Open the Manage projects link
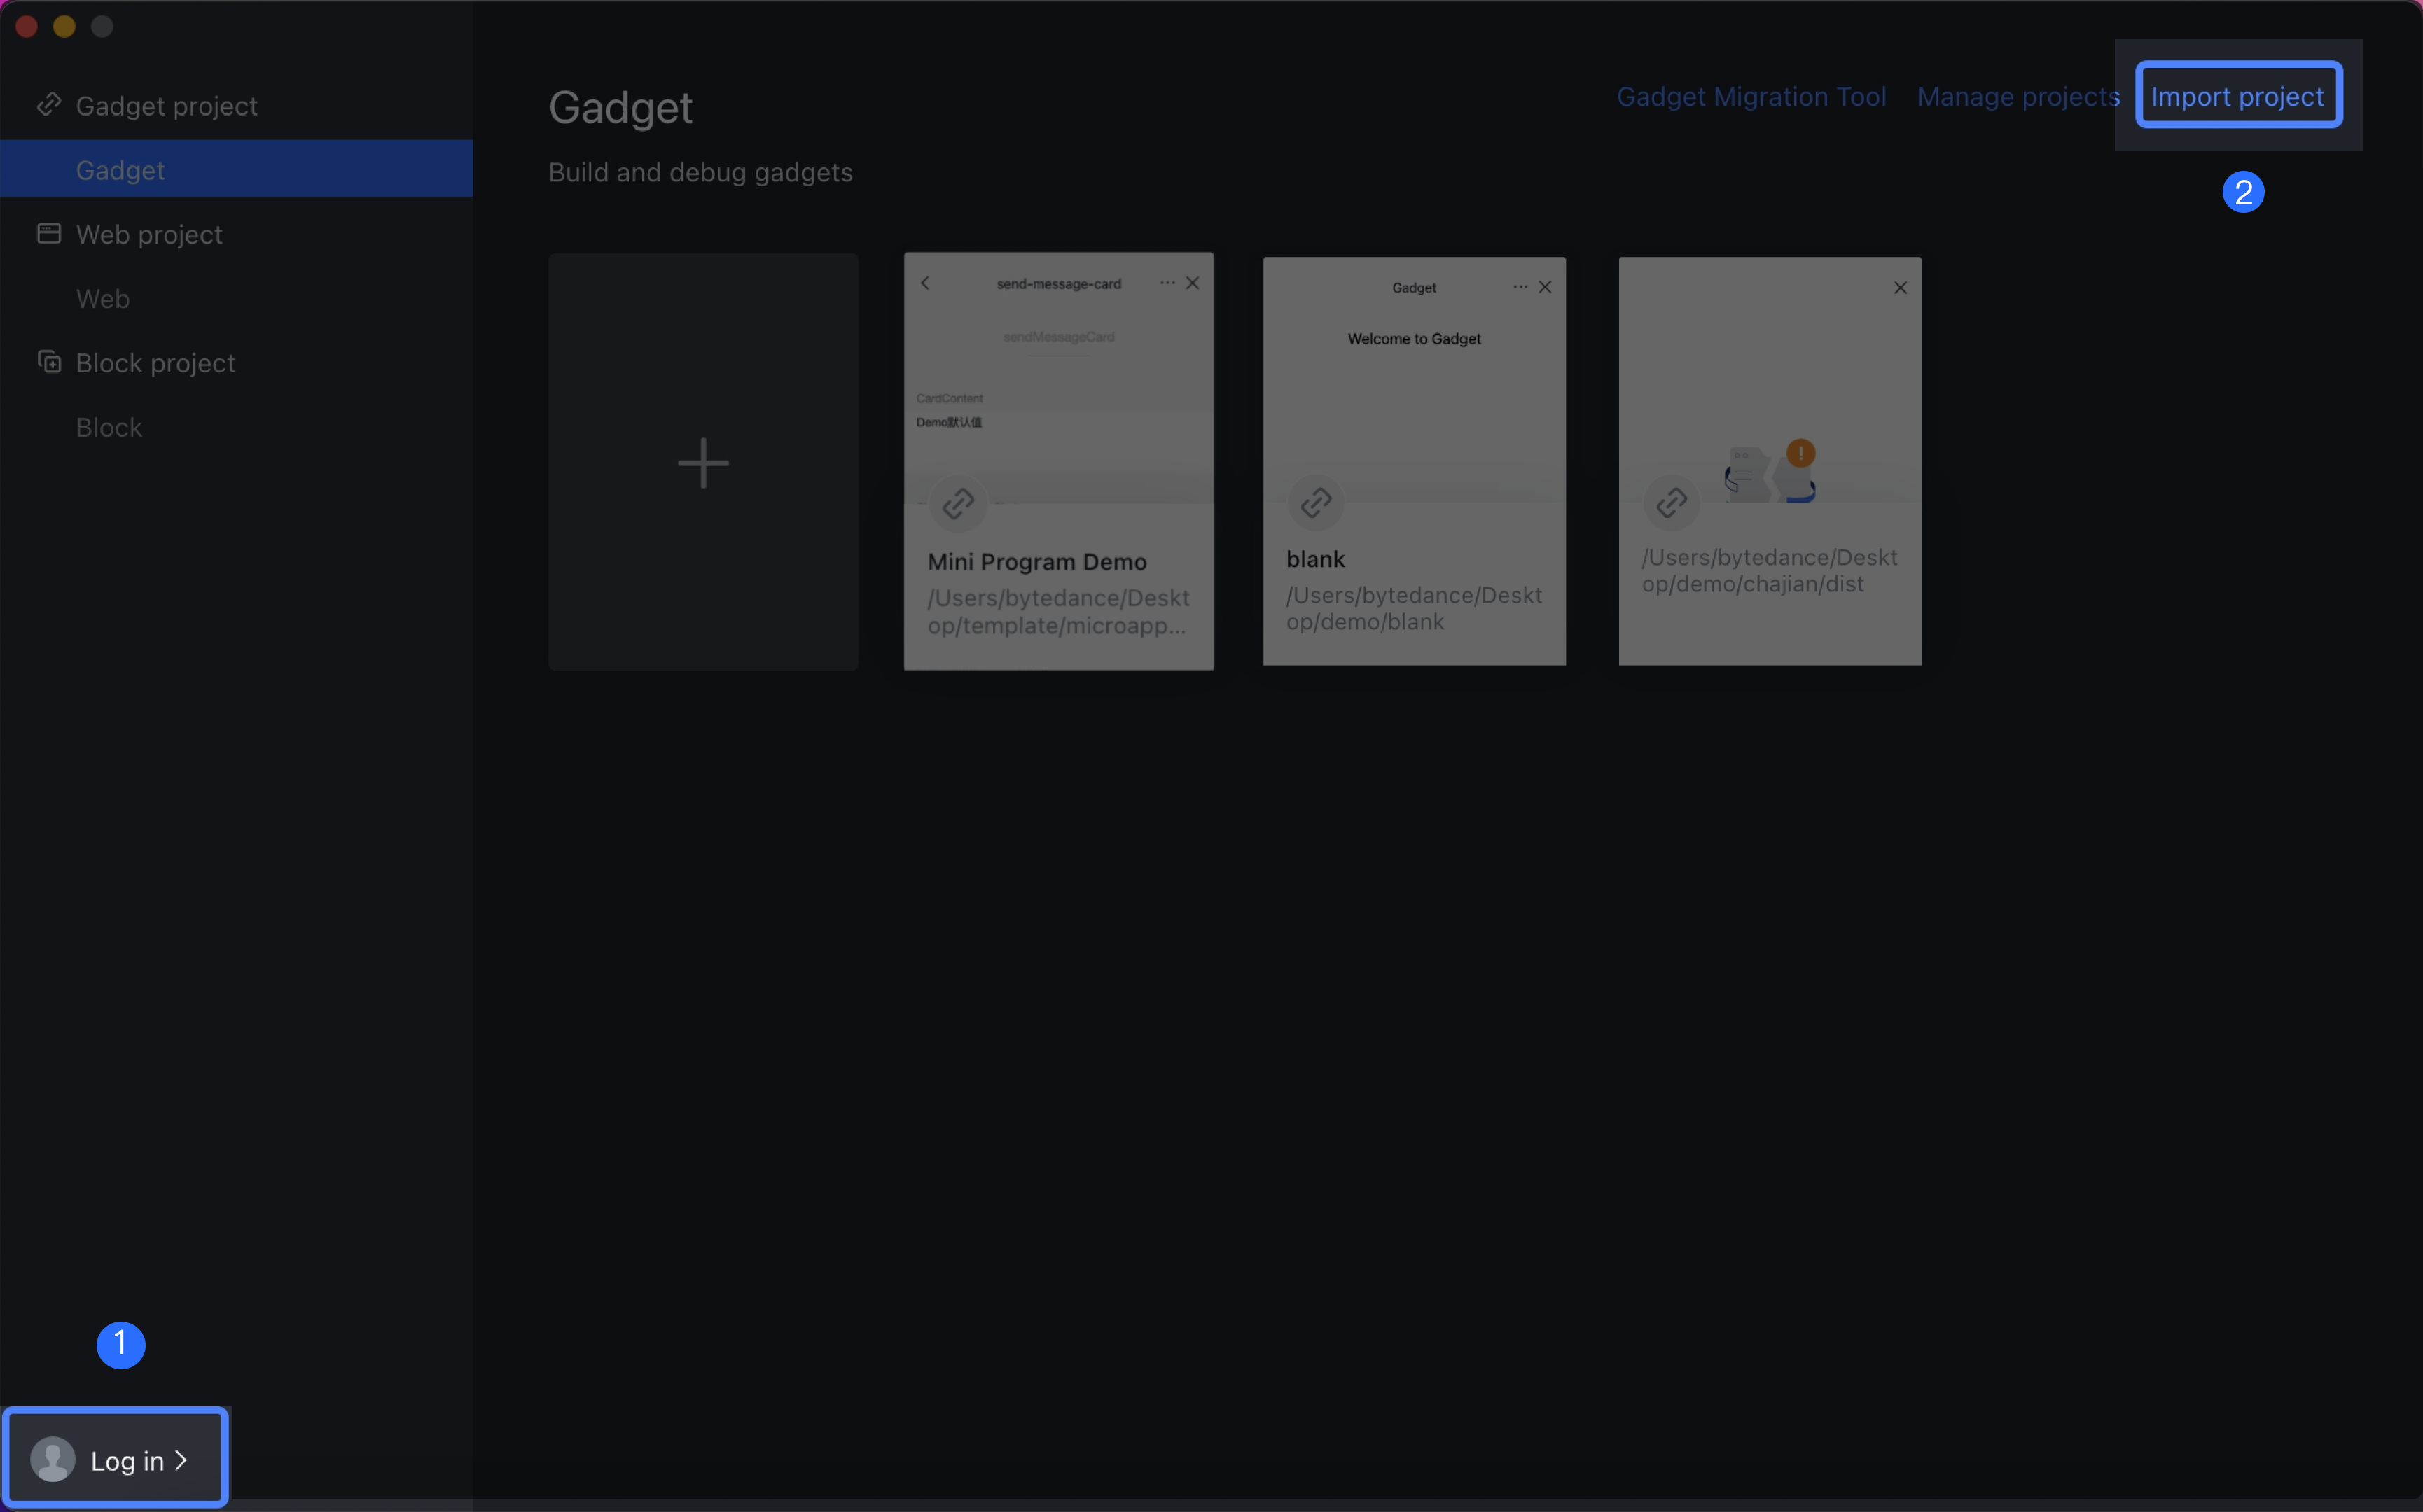This screenshot has width=2423, height=1512. pyautogui.click(x=2018, y=96)
